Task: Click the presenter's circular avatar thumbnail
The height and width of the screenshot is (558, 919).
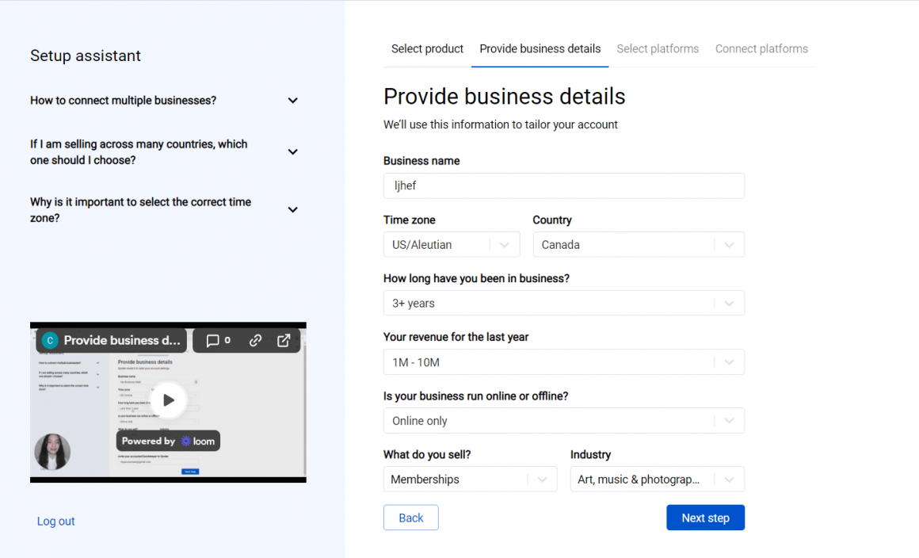Action: pos(52,453)
